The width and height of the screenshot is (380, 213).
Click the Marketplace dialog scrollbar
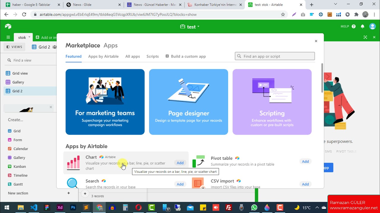(x=322, y=78)
